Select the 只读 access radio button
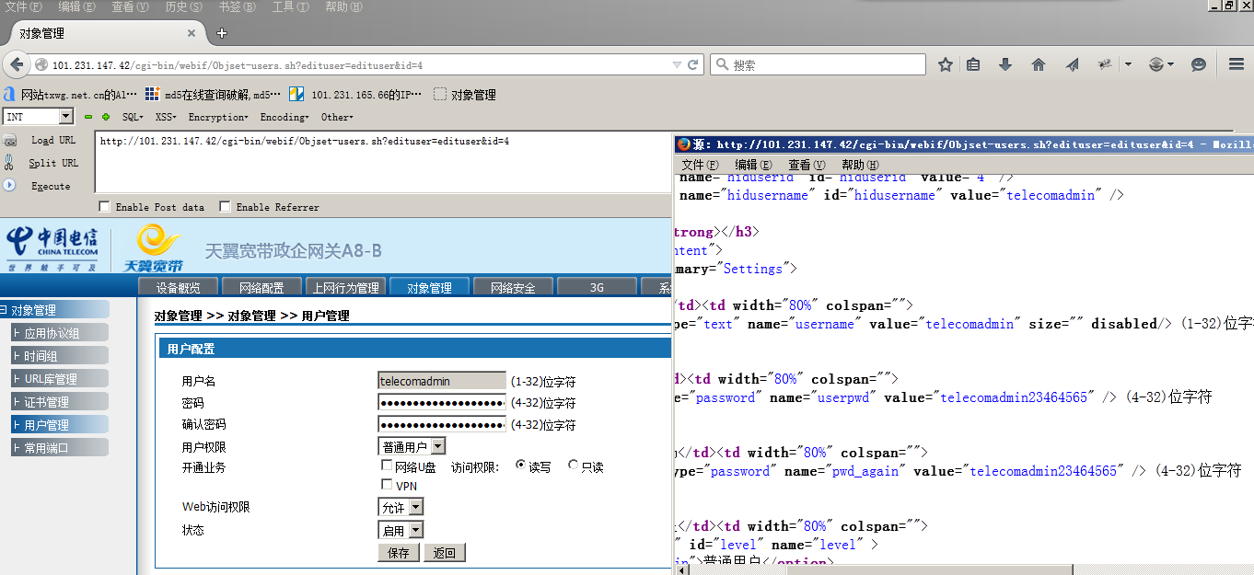Screen dimensions: 1254x575 pyautogui.click(x=573, y=466)
